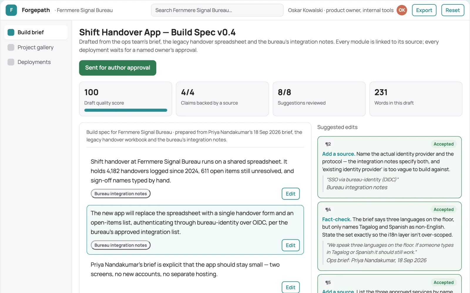Click the Suggested edits heading
The width and height of the screenshot is (470, 293).
coord(337,127)
